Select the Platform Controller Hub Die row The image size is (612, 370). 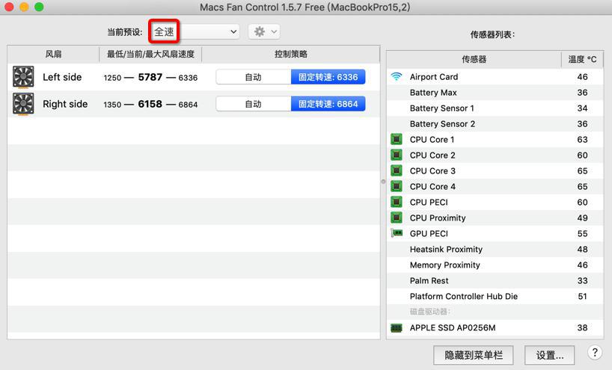point(495,296)
